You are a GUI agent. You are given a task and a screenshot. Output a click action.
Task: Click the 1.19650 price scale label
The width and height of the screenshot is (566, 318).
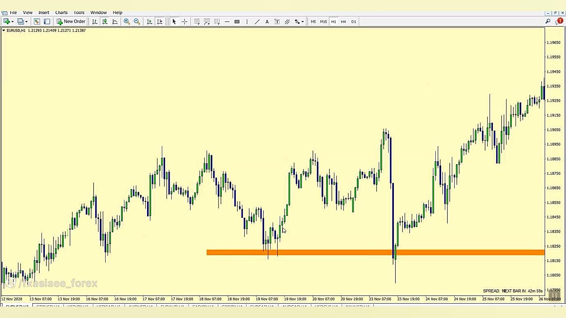(x=554, y=43)
